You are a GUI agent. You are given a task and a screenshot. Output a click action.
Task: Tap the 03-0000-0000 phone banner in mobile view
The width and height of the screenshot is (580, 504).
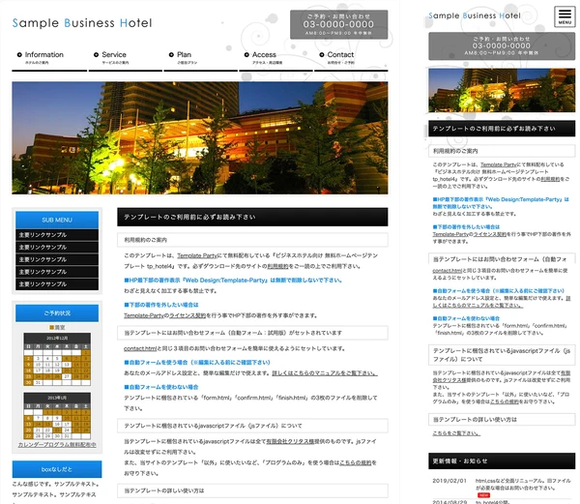tap(502, 45)
